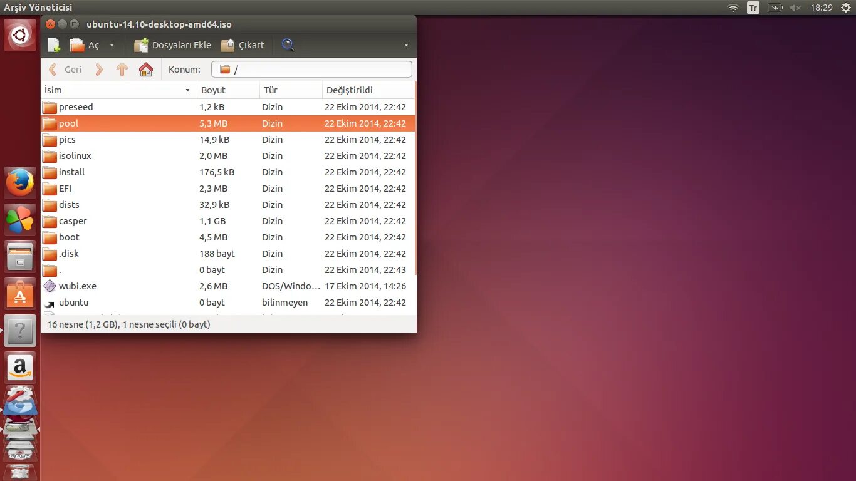The height and width of the screenshot is (481, 856).
Task: Click inside the Konum location field
Action: 313,69
